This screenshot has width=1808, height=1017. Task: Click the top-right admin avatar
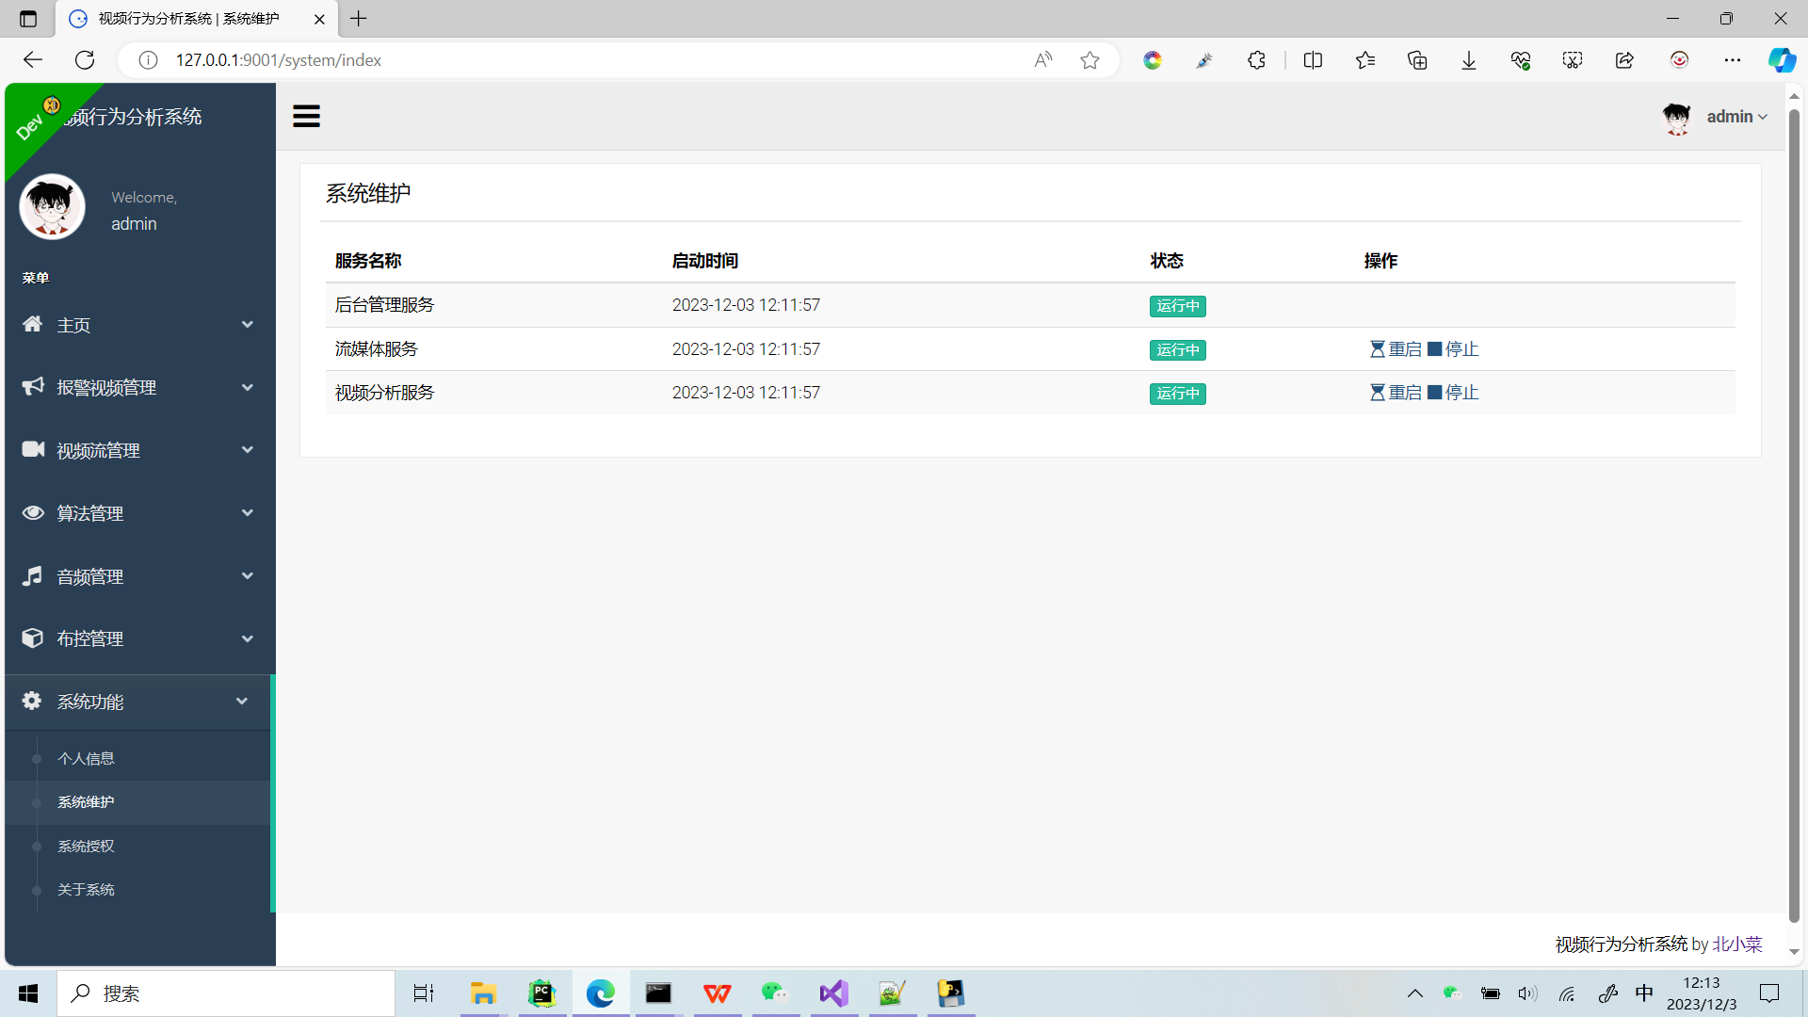coord(1677,118)
